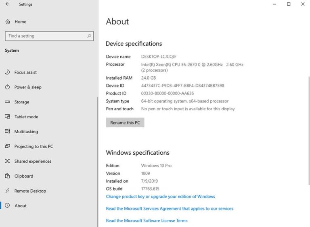310x227 pixels.
Task: Click the System section label in sidebar
Action: [12, 50]
